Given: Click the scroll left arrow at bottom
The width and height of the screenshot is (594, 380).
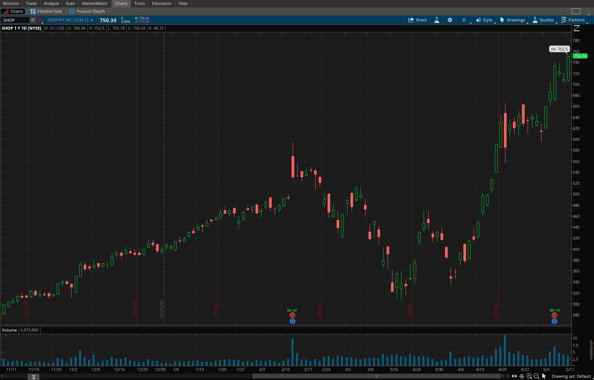Looking at the screenshot, I should point(2,376).
